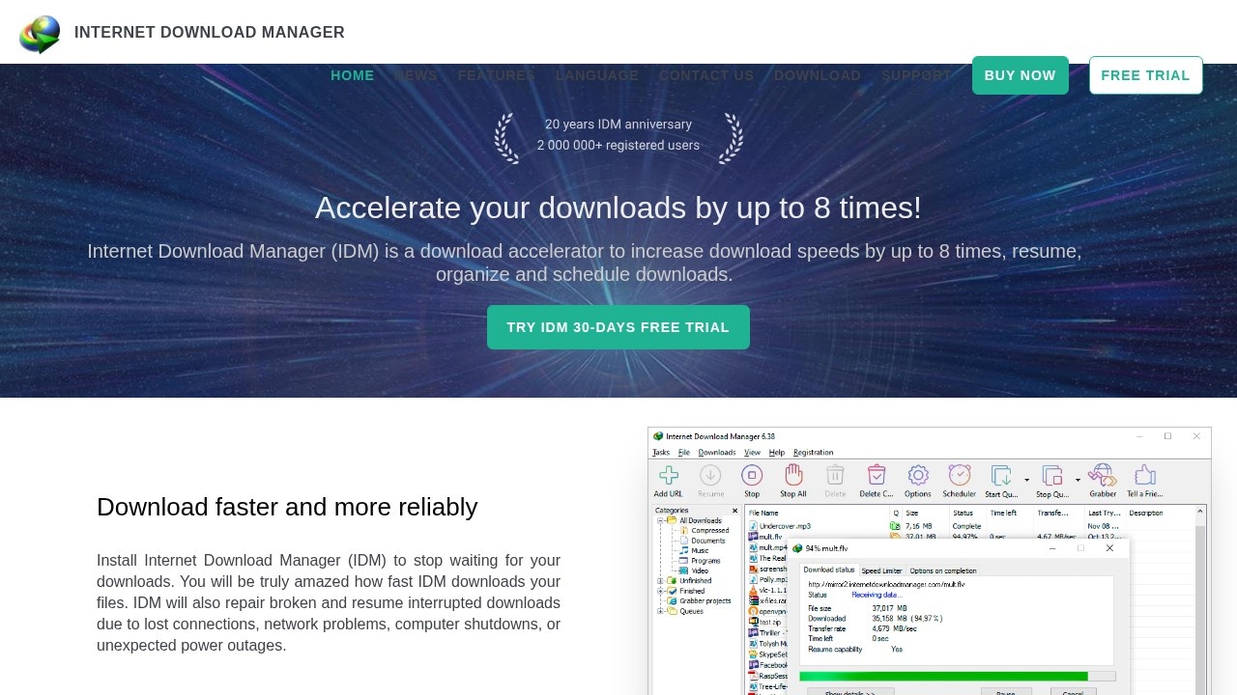Open the Grabber tool
This screenshot has width=1237, height=695.
pos(1102,476)
